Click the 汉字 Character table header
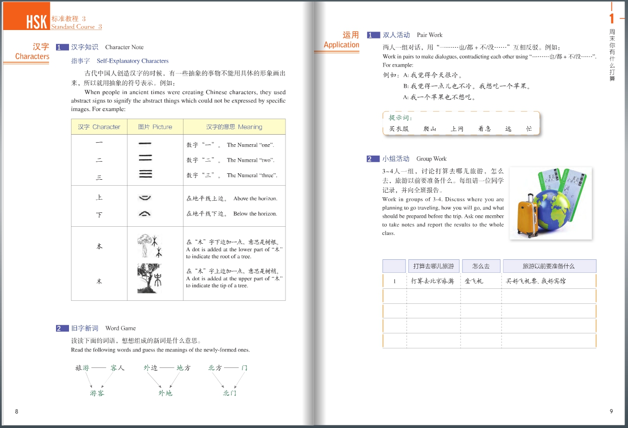Viewport: 628px width, 428px height. 99,127
